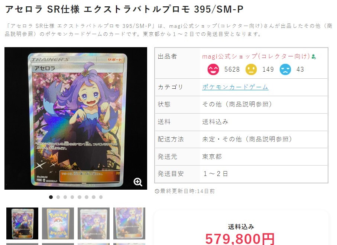Click the magnifier zoom icon on card image
The height and width of the screenshot is (245, 337).
138,182
